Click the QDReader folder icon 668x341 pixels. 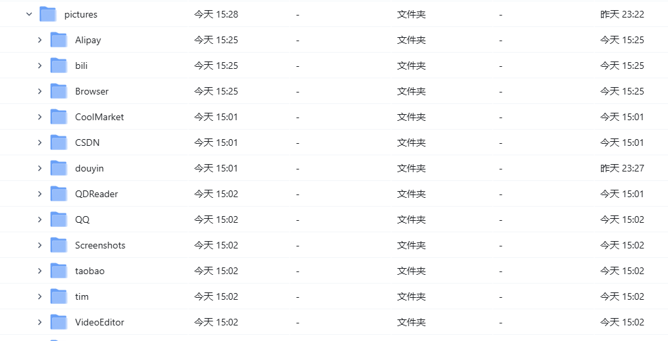click(59, 194)
